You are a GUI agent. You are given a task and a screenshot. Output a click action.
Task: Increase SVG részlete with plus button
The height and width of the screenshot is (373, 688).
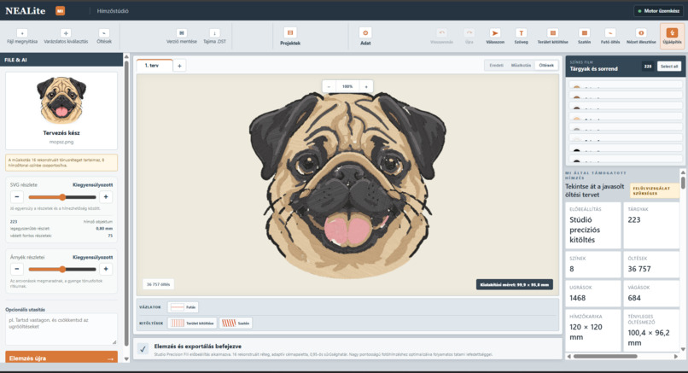click(x=106, y=197)
